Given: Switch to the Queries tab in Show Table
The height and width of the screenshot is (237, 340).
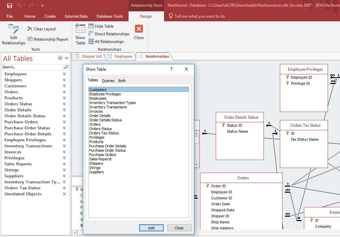Looking at the screenshot, I should tap(108, 81).
